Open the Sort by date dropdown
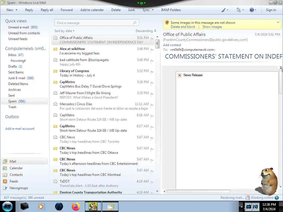This screenshot has width=283, height=212. [x=64, y=31]
